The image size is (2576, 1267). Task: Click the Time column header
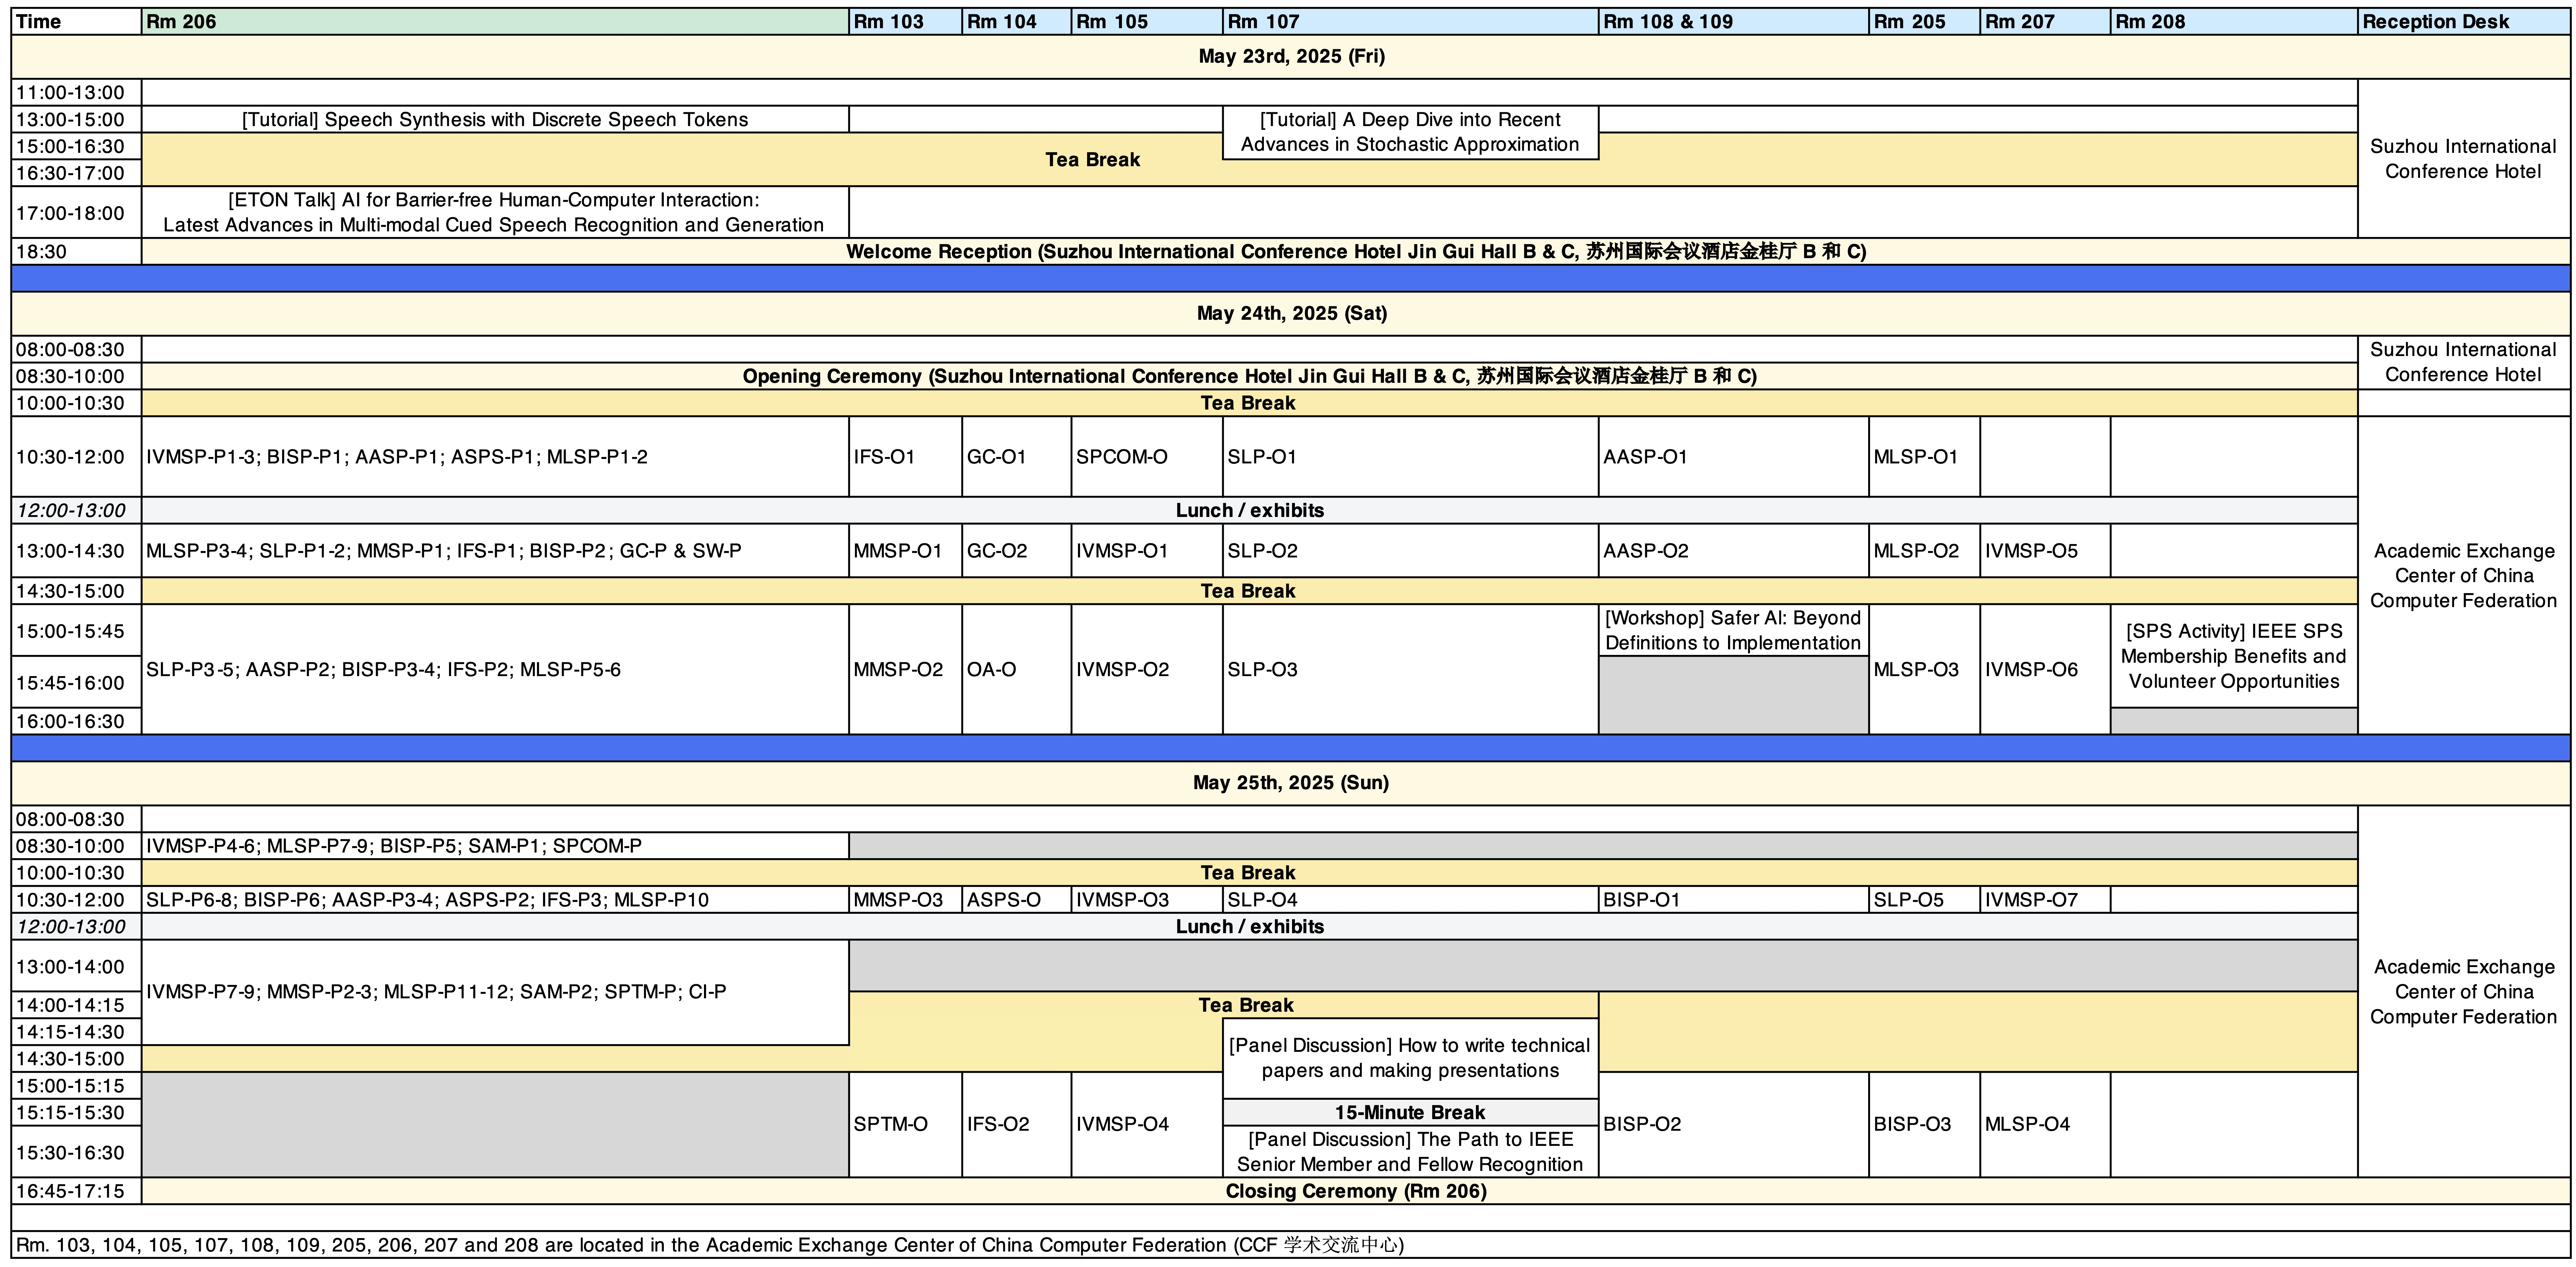pyautogui.click(x=76, y=22)
